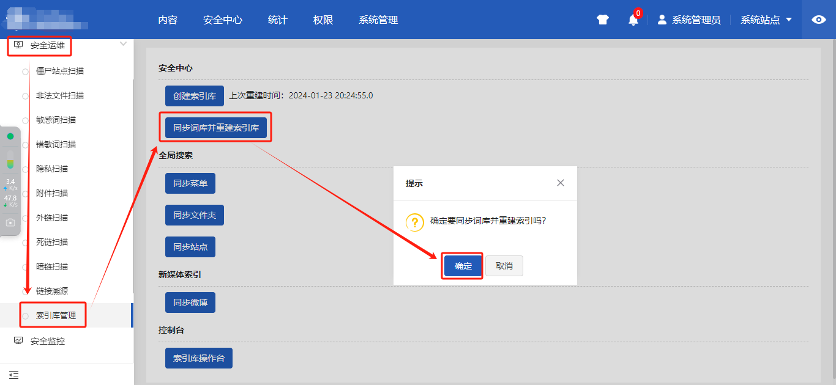Click the 索引库操作台 button
This screenshot has width=836, height=385.
pos(199,358)
